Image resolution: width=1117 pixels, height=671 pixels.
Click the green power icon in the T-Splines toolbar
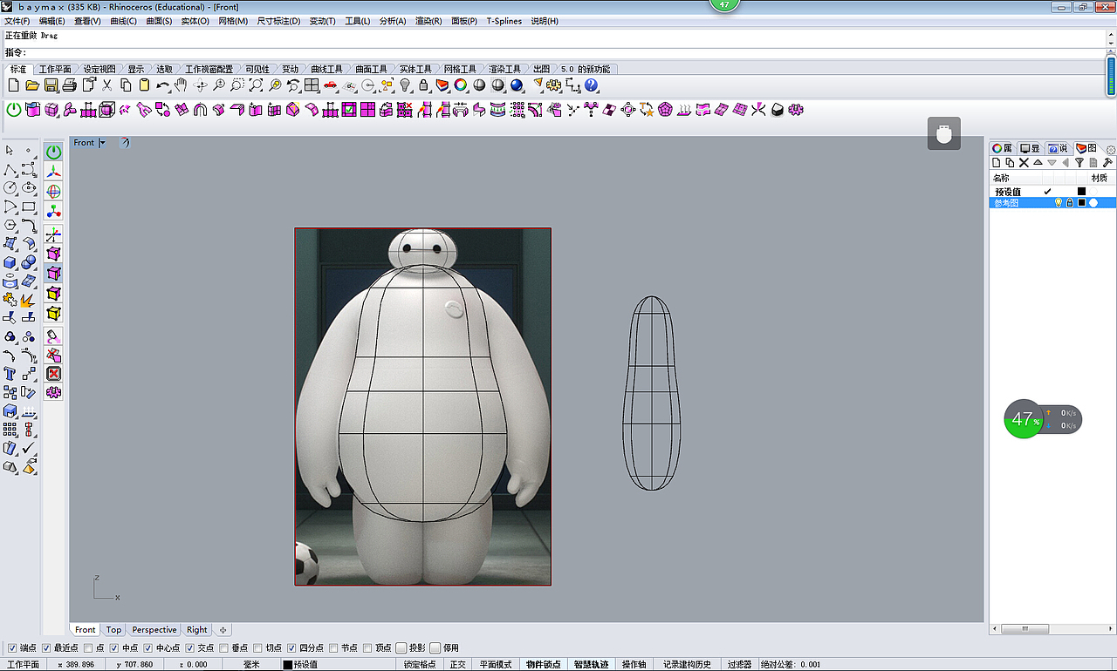(14, 110)
